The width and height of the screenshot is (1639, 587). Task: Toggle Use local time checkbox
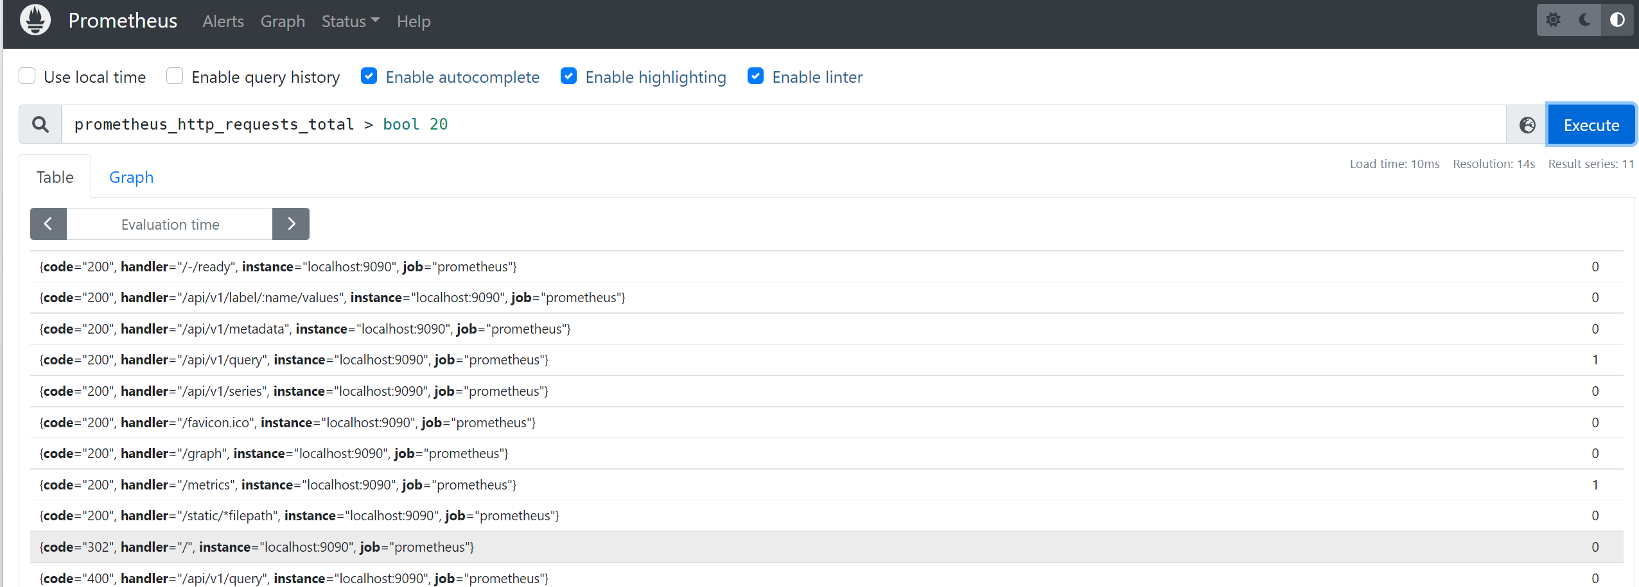point(27,76)
